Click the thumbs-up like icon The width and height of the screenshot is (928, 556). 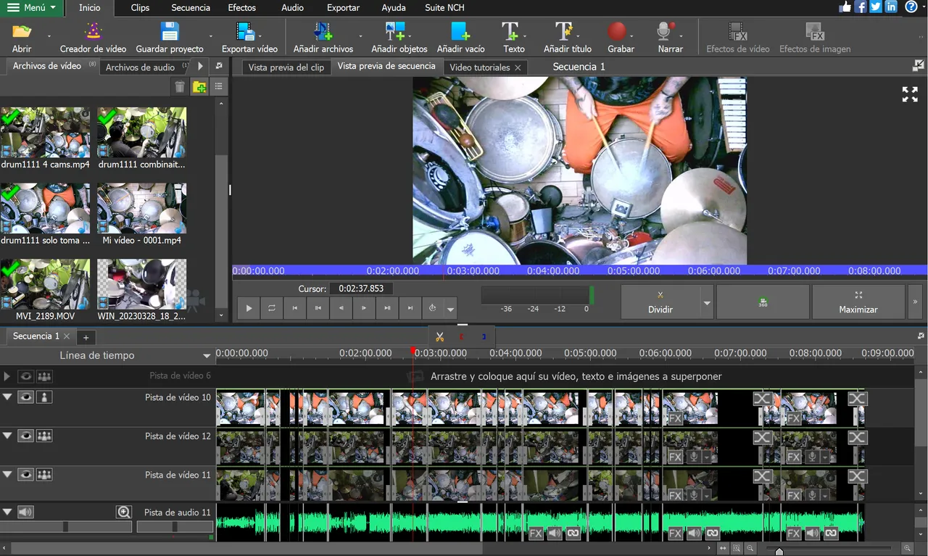tap(845, 7)
